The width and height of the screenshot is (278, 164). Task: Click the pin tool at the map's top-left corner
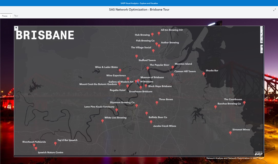pos(16,28)
